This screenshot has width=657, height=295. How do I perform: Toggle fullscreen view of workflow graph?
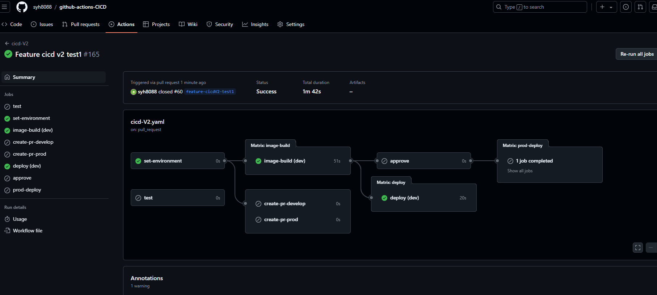coord(638,248)
